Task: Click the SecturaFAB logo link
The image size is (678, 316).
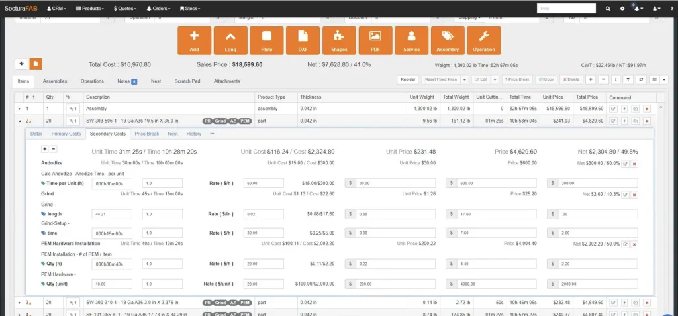Action: [x=21, y=8]
